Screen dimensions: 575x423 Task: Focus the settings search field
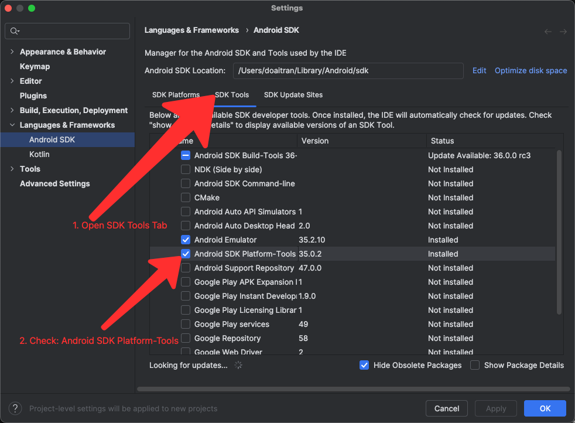click(67, 31)
